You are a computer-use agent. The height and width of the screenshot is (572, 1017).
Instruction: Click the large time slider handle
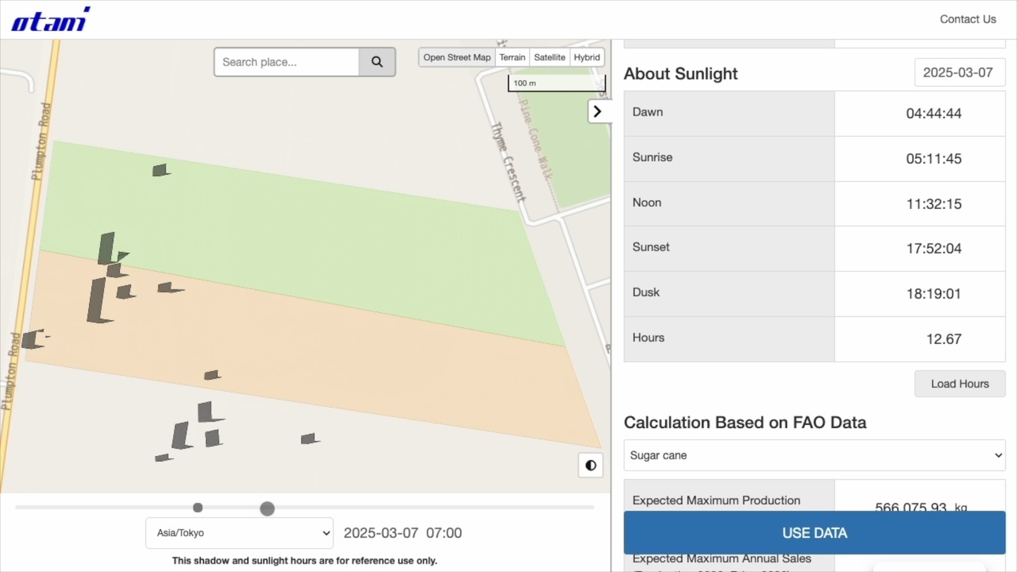267,508
